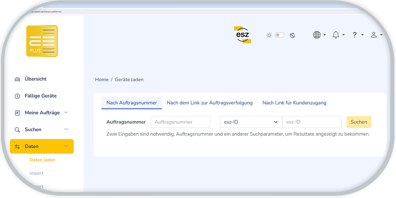This screenshot has width=396, height=198.
Task: Open Meine Aufträge via its document icon
Action: [x=17, y=113]
